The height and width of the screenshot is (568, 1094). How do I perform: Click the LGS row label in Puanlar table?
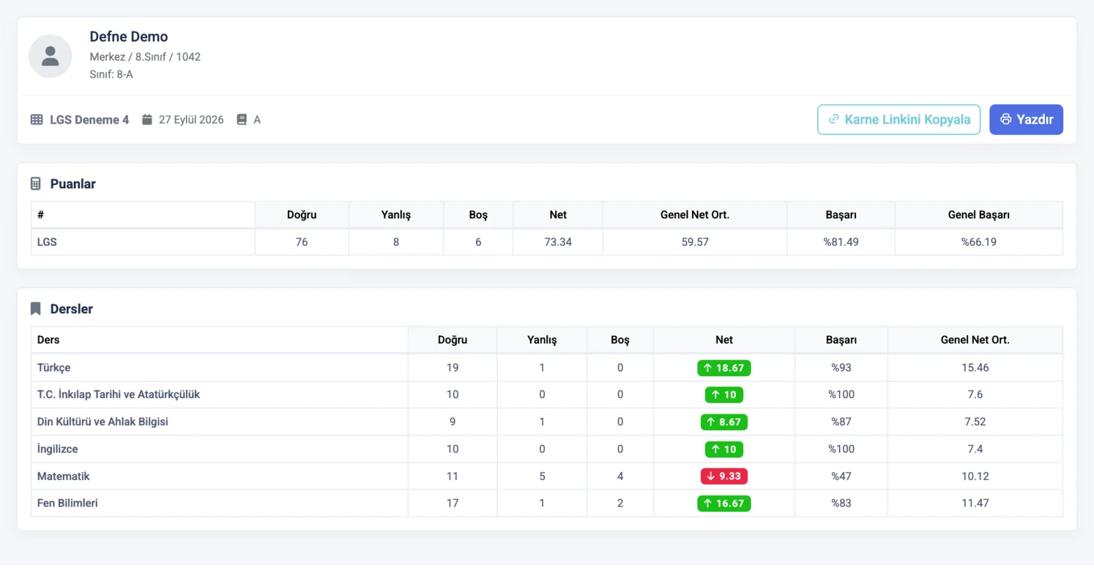[x=47, y=242]
